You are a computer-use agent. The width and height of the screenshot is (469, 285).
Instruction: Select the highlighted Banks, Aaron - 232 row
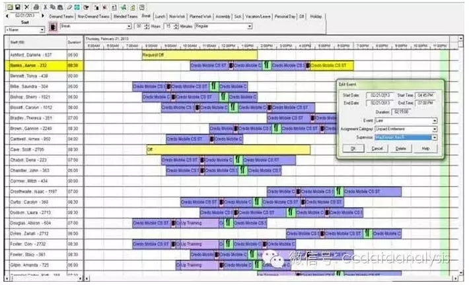point(44,65)
